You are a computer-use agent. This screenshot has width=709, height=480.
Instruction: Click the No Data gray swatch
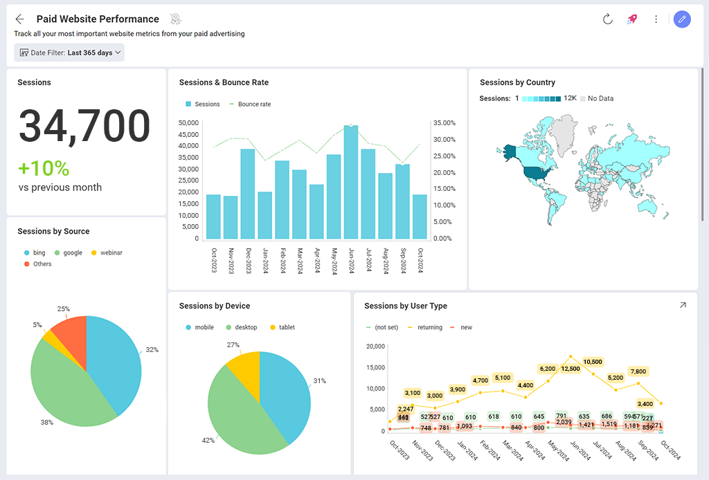(x=583, y=98)
